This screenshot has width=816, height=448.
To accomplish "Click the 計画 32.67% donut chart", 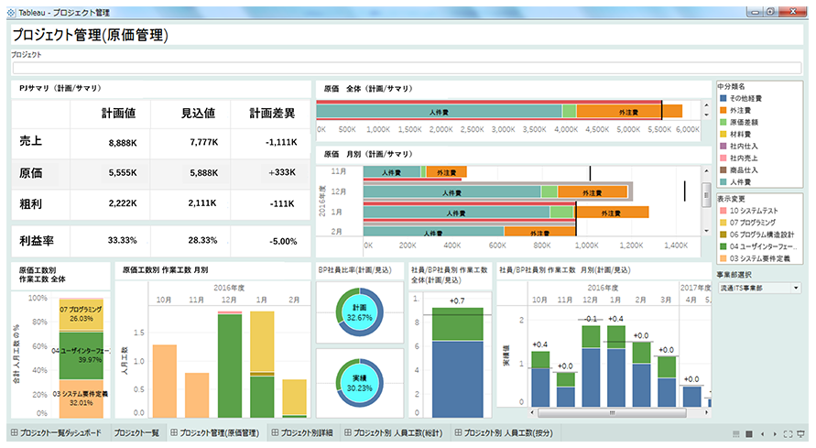I will 358,311.
